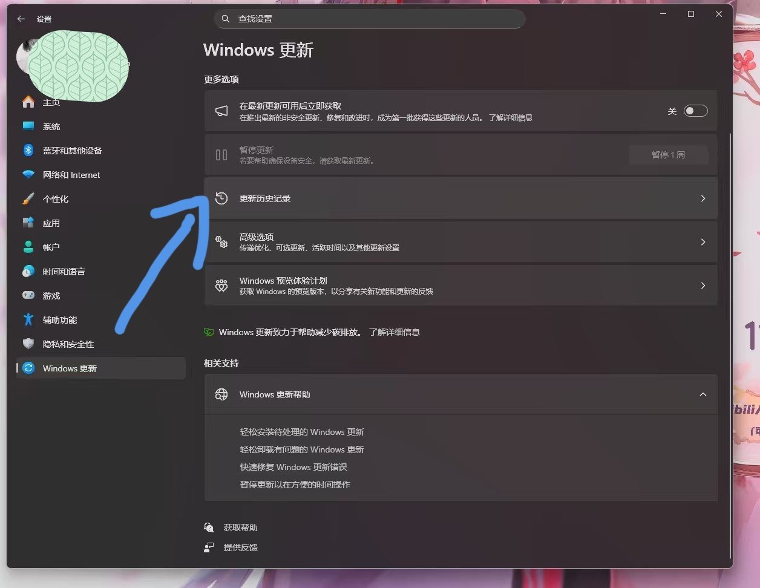The height and width of the screenshot is (588, 760).
Task: Click the vertical scrollbar of settings page
Action: (x=730, y=345)
